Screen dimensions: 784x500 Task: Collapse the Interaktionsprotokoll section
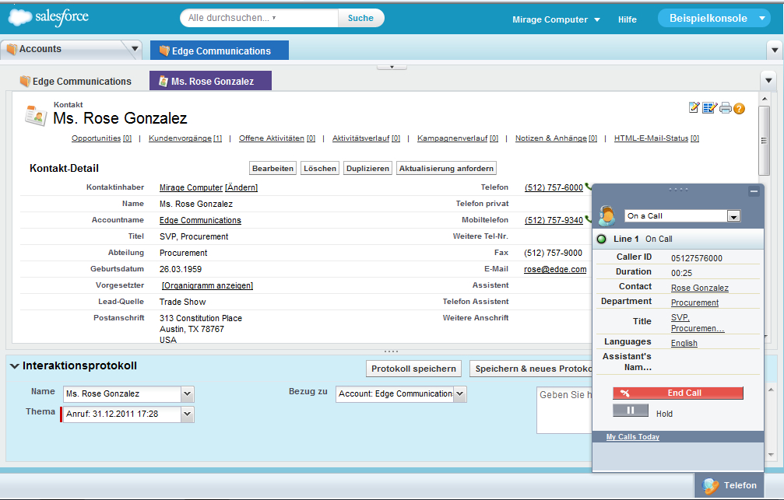coord(15,366)
